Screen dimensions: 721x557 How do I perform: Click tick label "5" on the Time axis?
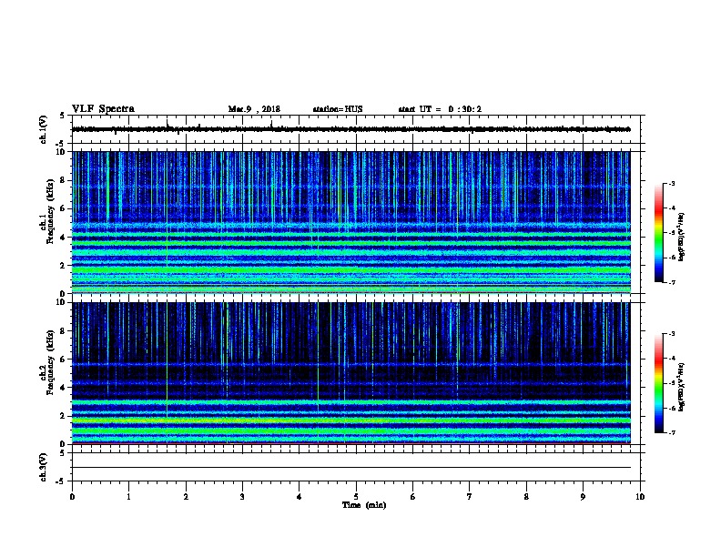tap(356, 497)
